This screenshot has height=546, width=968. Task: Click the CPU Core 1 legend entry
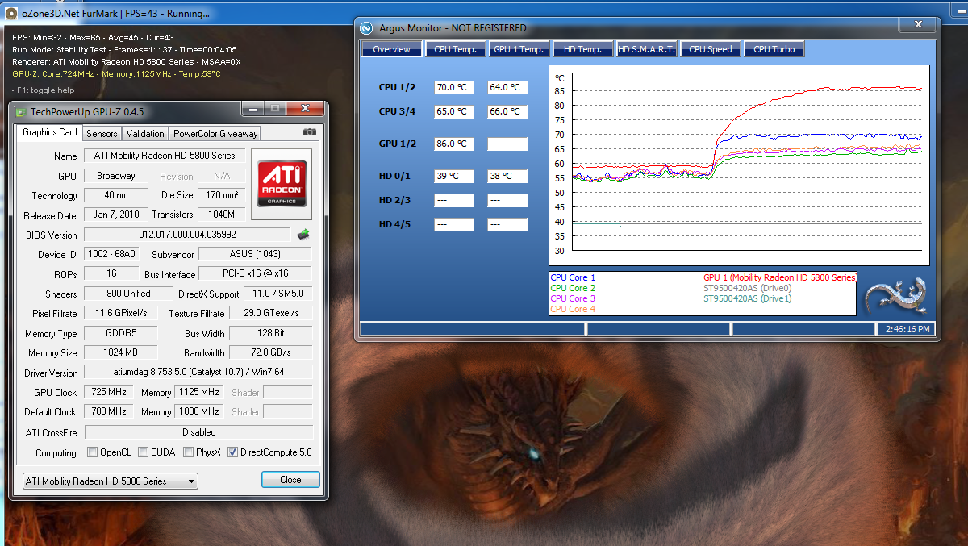pos(573,278)
